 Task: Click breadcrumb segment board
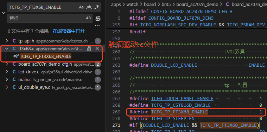150,5
